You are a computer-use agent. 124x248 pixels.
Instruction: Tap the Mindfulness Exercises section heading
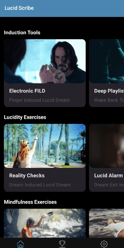(30, 202)
